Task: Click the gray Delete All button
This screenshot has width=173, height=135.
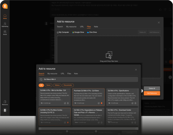Action: click(x=152, y=88)
